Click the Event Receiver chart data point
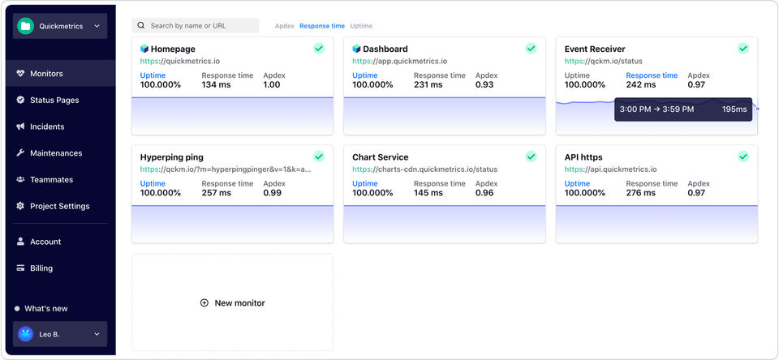The height and width of the screenshot is (360, 779). tap(757, 109)
